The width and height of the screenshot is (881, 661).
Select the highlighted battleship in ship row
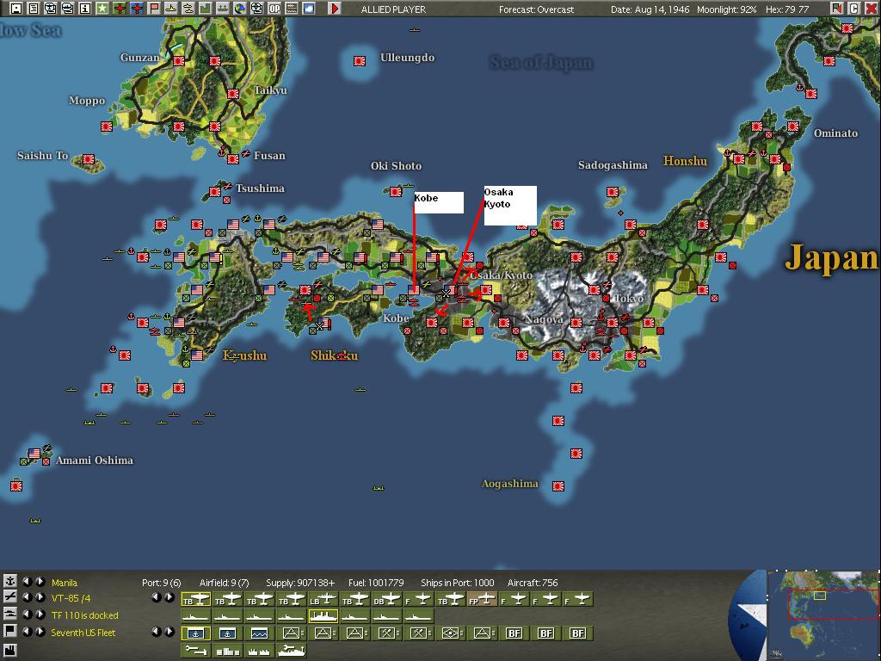click(x=323, y=616)
